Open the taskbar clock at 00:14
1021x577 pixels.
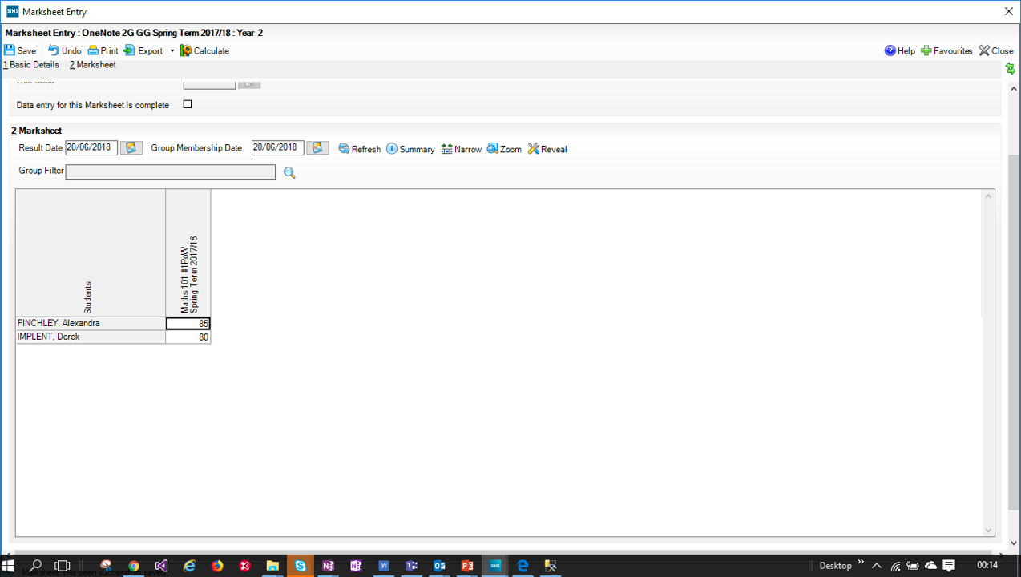pos(987,566)
